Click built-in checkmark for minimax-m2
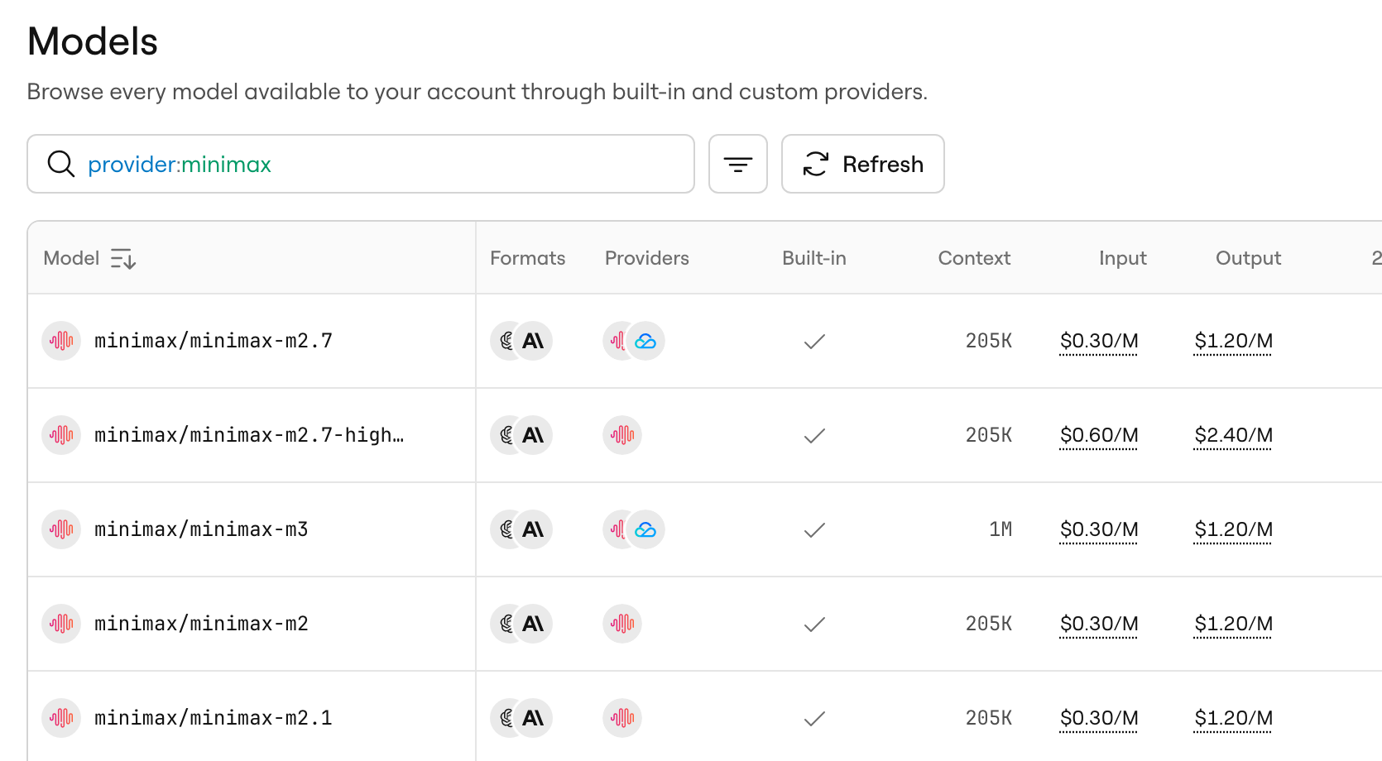Screen dimensions: 1382x761 click(814, 624)
